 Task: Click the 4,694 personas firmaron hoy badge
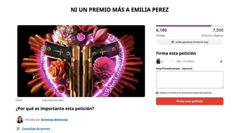190,42
